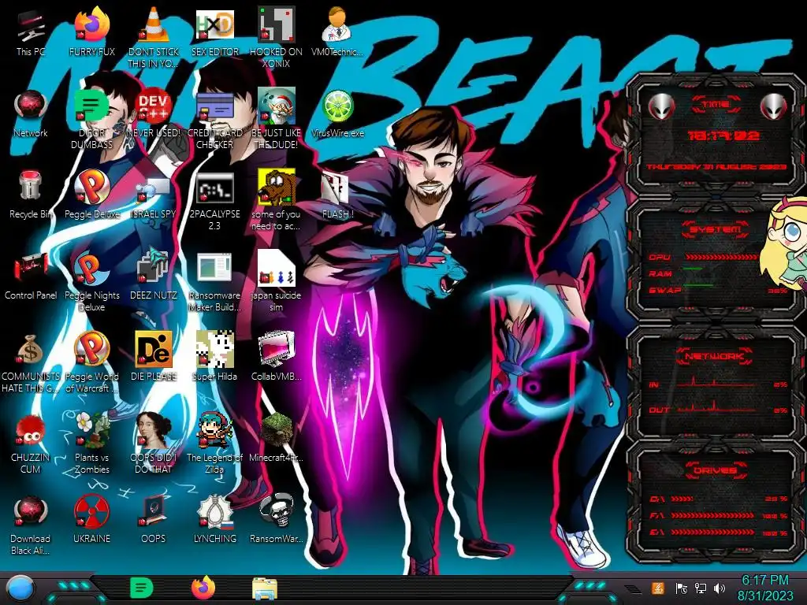The width and height of the screenshot is (807, 605).
Task: Open the green chat app pinned on taskbar
Action: click(x=141, y=588)
